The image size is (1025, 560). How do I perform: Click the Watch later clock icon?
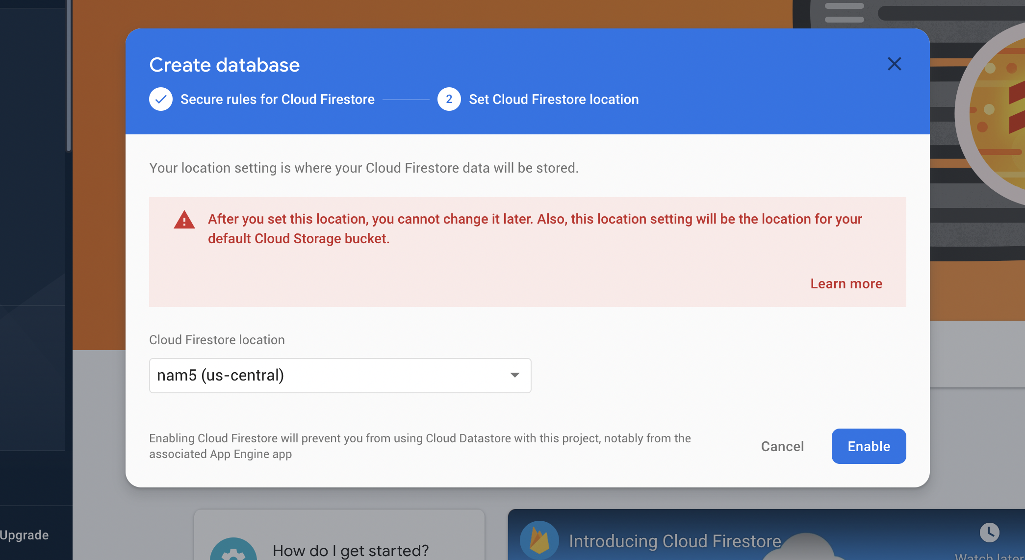pyautogui.click(x=989, y=532)
